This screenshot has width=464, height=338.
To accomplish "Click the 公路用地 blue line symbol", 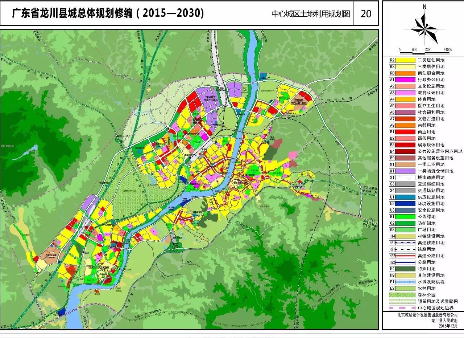I will 405,263.
